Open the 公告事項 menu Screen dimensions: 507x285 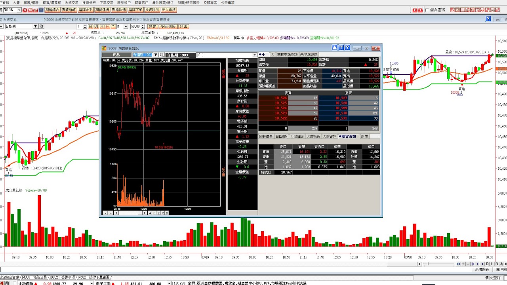click(x=228, y=3)
